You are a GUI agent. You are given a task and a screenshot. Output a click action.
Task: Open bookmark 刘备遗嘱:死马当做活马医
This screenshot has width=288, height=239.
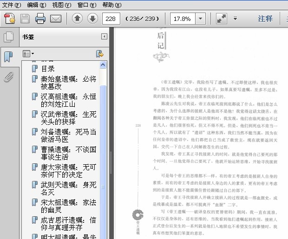click(x=69, y=136)
